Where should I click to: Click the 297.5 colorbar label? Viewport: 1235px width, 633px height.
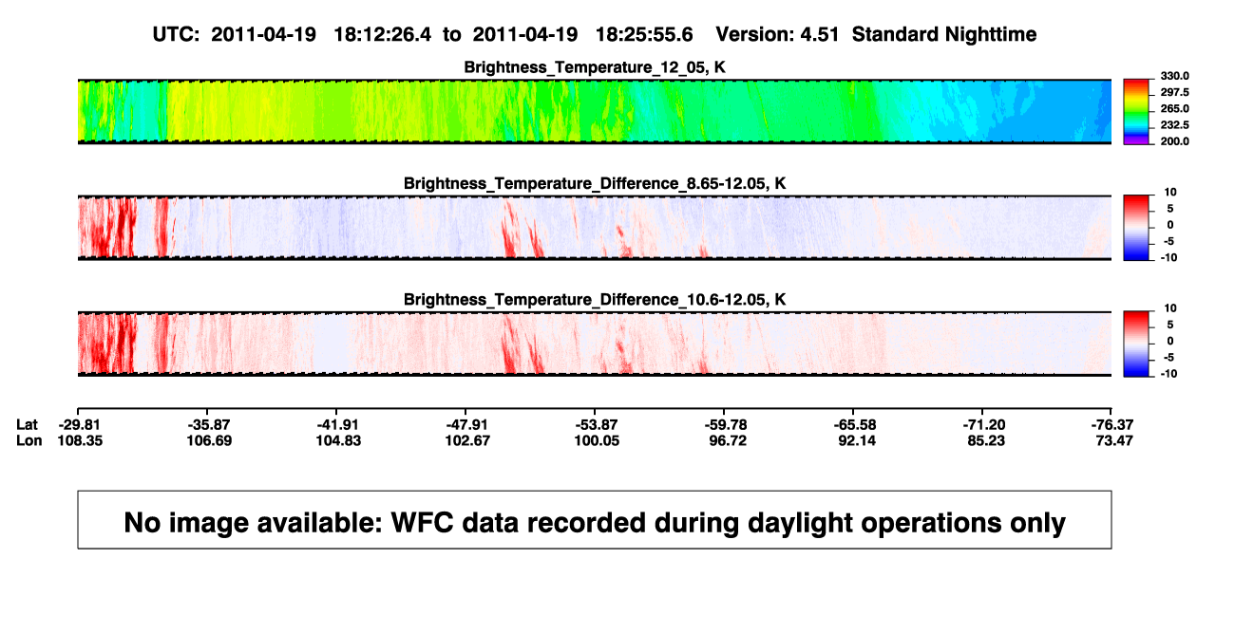tap(1176, 92)
